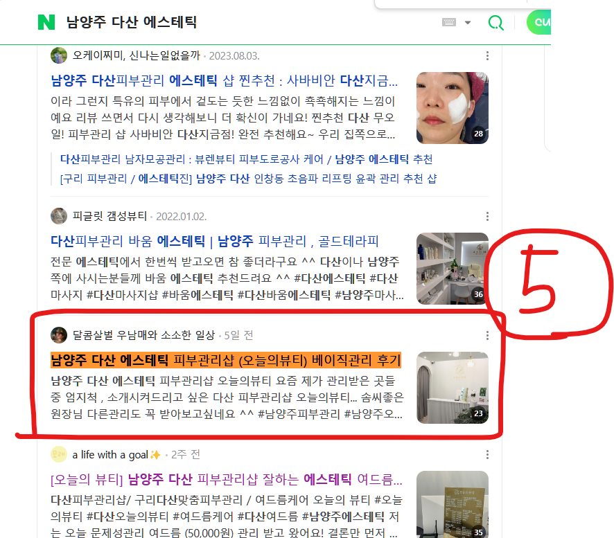
Task: Open [오늘의 뷰티] 여드름 post title
Action: pos(227,479)
